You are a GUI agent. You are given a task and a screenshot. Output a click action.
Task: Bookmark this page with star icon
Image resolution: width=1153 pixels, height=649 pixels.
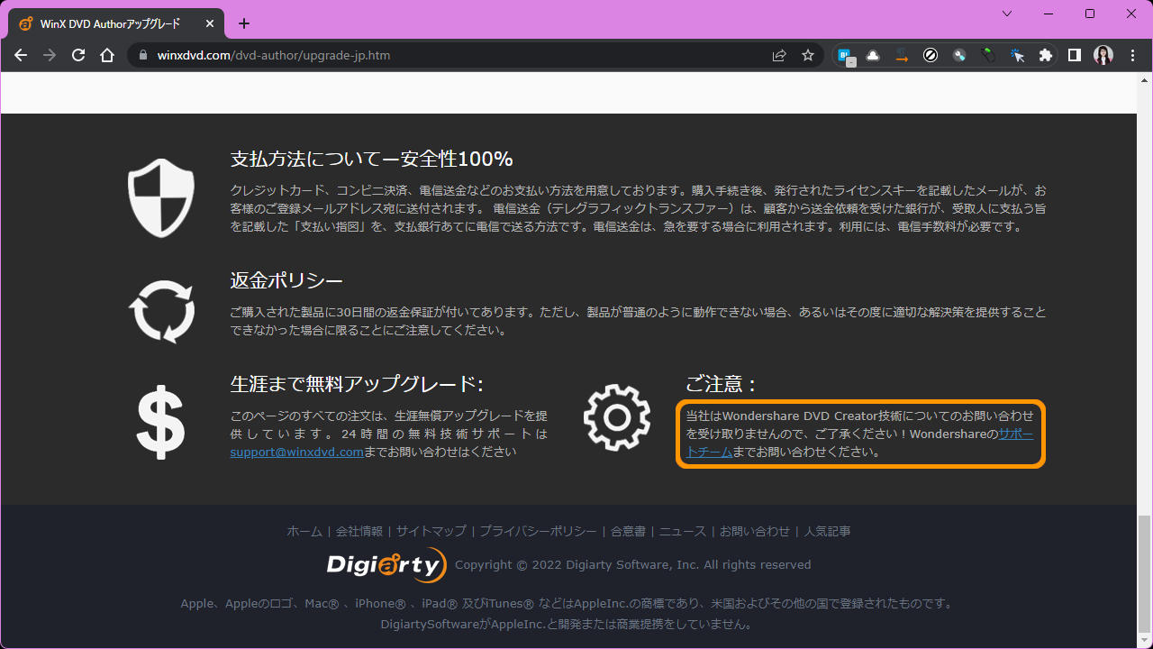coord(808,55)
